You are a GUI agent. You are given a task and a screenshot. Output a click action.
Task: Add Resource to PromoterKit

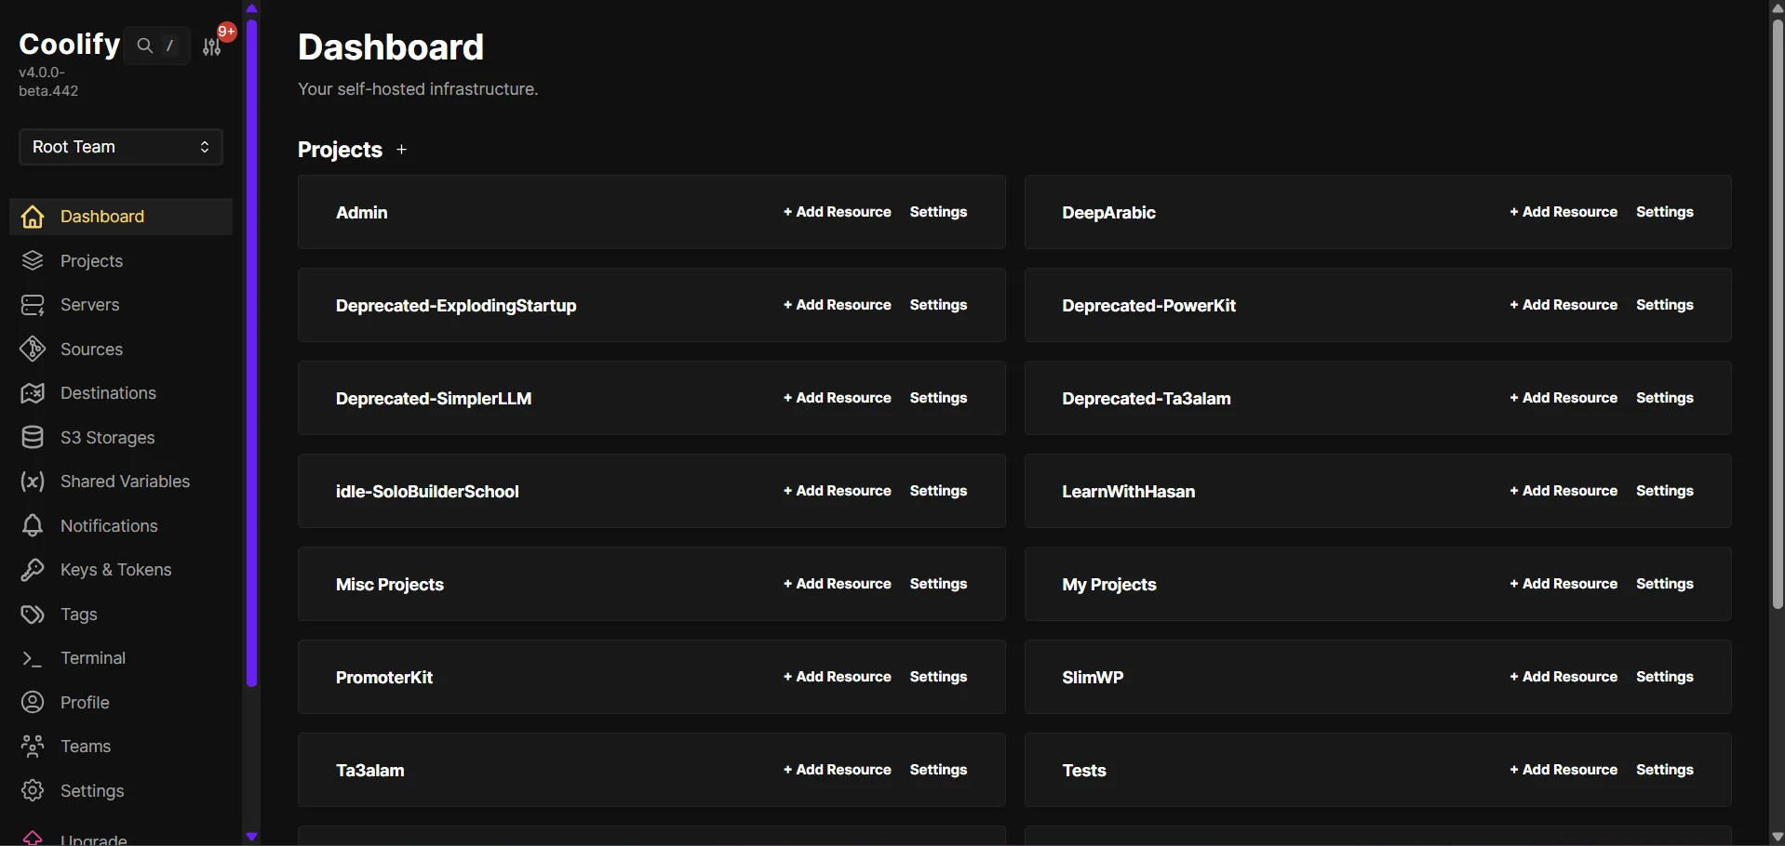(838, 677)
